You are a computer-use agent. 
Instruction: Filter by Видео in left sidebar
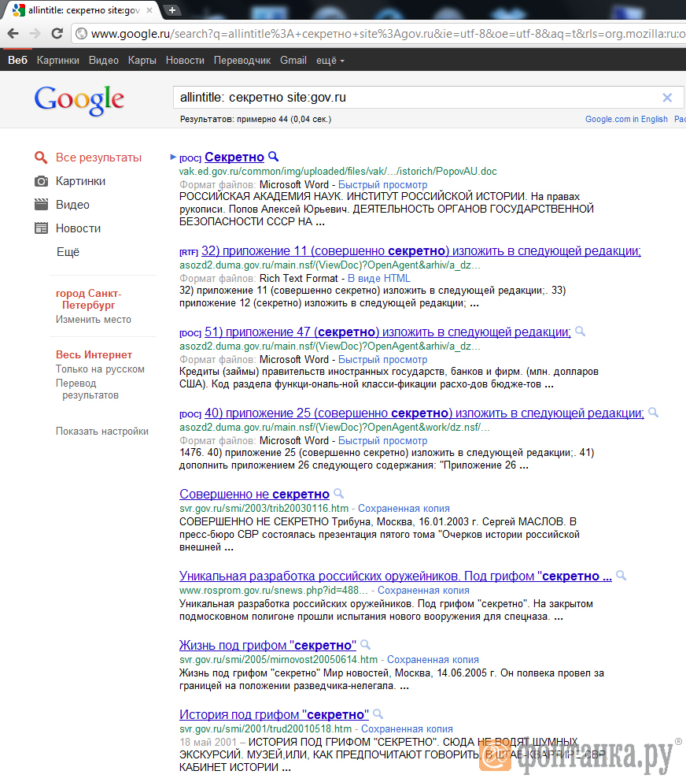(72, 205)
